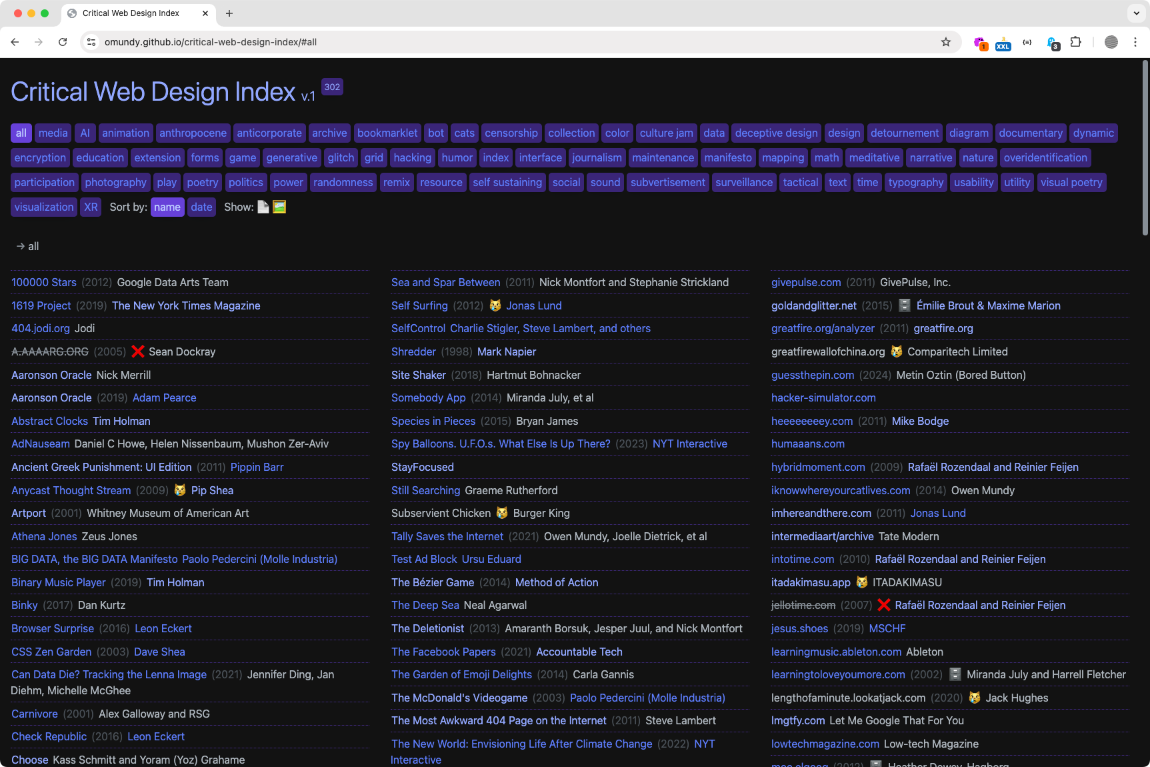Click the cat emoji beside Self Surfing
This screenshot has height=767, width=1150.
pos(495,305)
